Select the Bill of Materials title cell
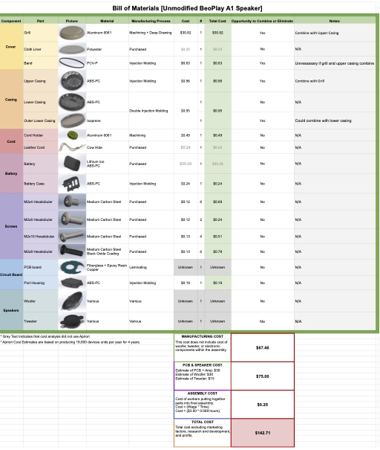Image resolution: width=380 pixels, height=450 pixels. point(187,8)
